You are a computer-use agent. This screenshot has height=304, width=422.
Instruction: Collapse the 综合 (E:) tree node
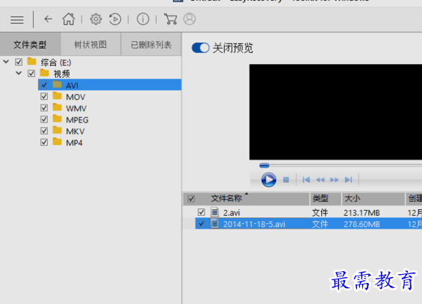tap(6, 62)
